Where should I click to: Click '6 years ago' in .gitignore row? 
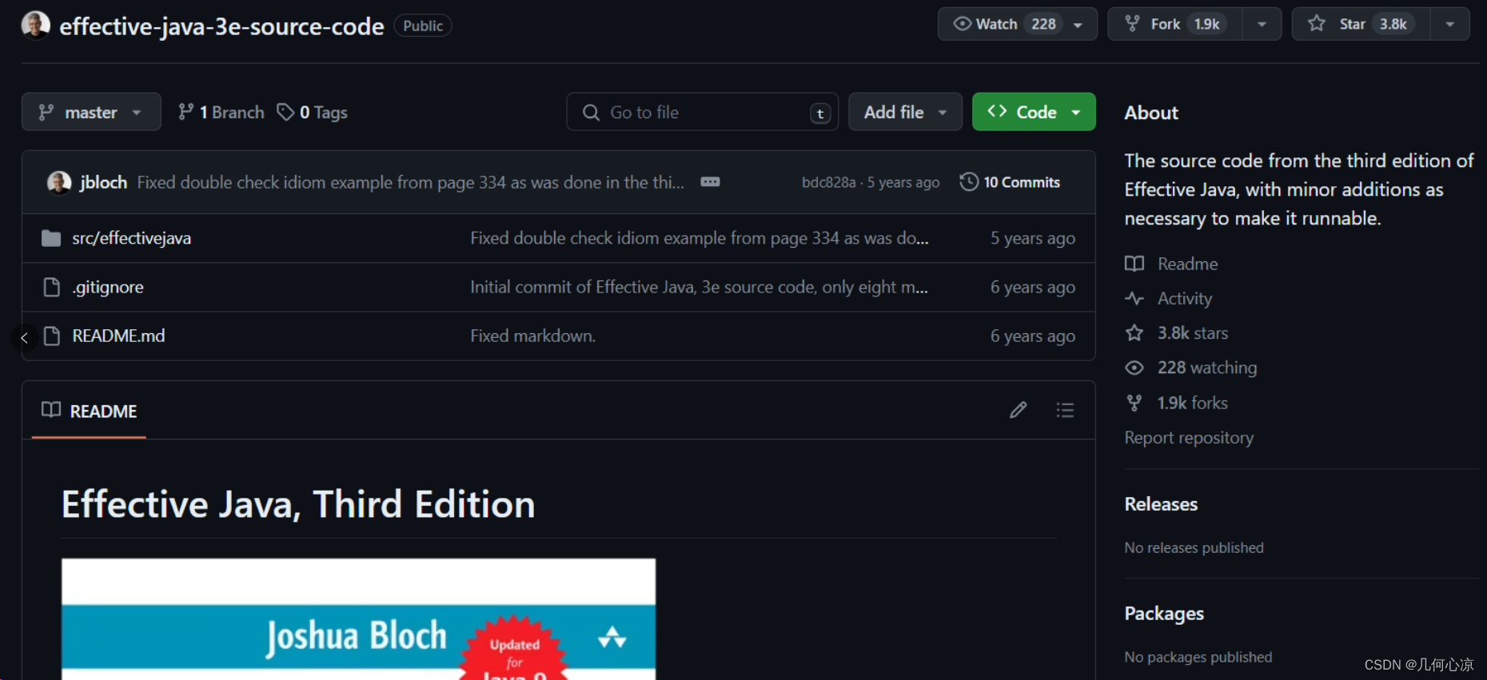click(x=1033, y=287)
